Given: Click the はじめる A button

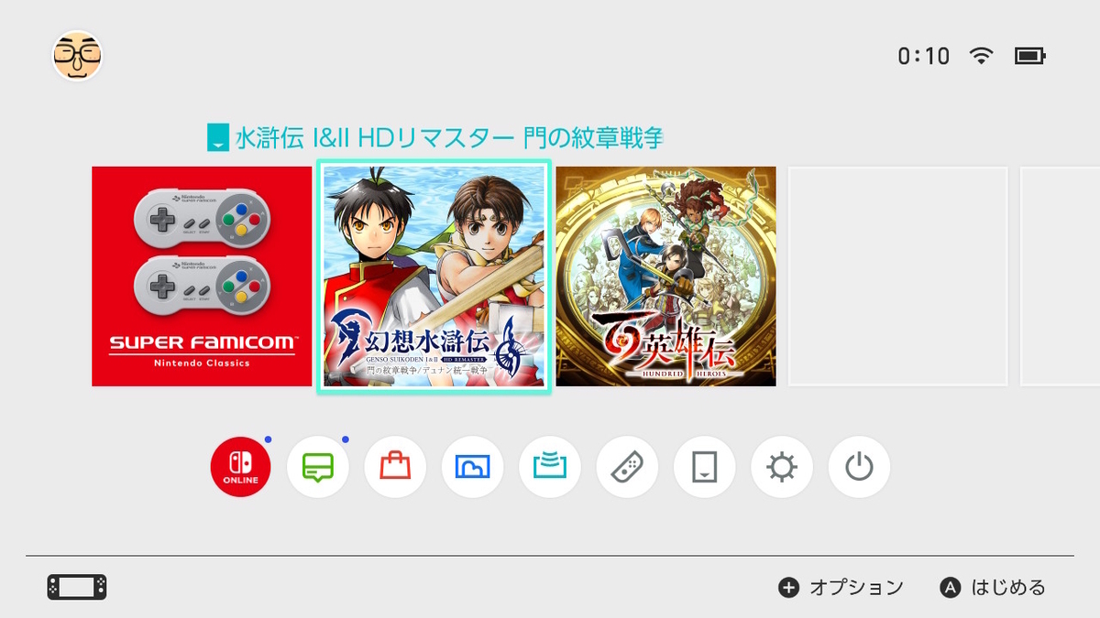Looking at the screenshot, I should pos(993,588).
